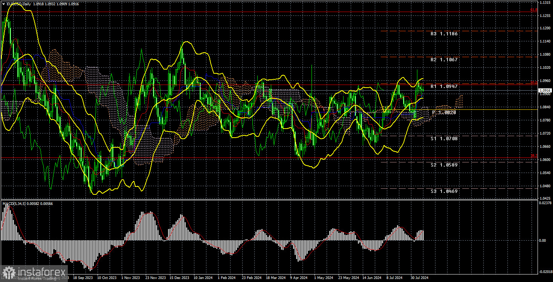
Task: Click the R2 1.1067 resistance label
Action: (444, 60)
